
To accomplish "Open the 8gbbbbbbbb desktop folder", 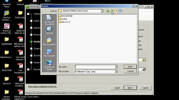I will (x=7, y=41).
